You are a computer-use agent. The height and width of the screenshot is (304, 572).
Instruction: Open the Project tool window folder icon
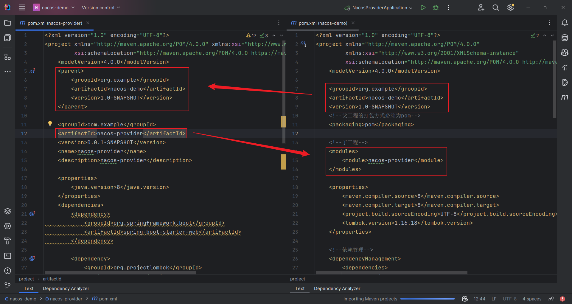tap(8, 23)
